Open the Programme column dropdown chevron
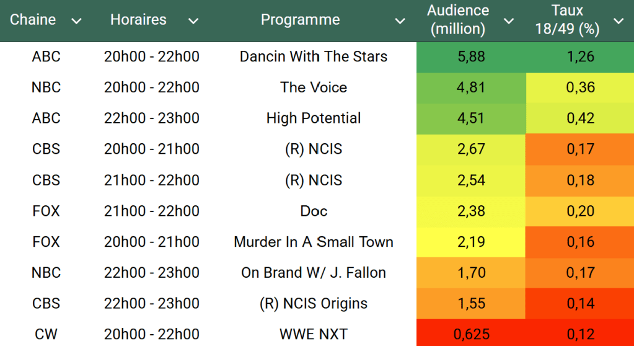 (x=400, y=21)
